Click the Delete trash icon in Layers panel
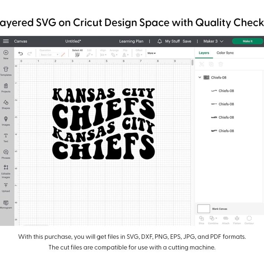 (221, 64)
